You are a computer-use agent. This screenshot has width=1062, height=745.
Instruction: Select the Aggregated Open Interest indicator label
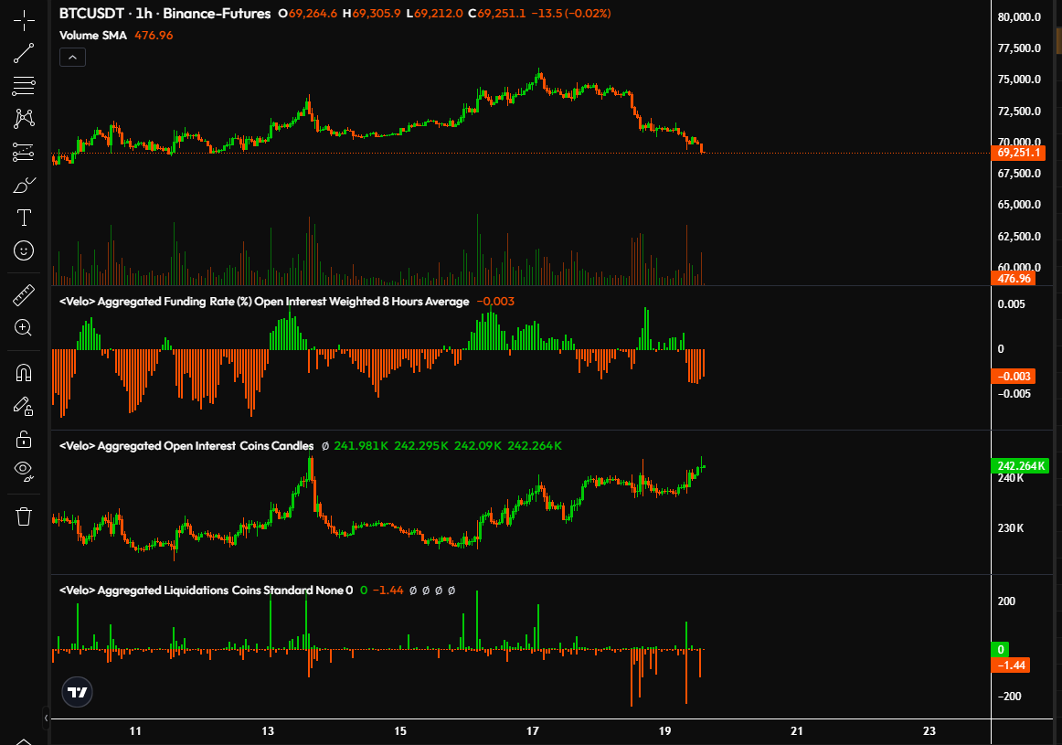coord(187,446)
